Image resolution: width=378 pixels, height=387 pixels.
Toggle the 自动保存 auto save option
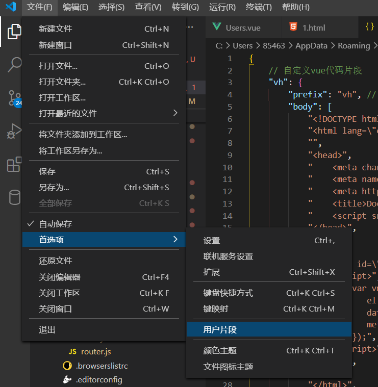click(104, 224)
